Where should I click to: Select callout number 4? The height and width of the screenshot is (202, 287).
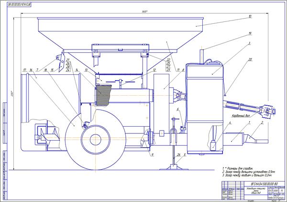230,123
